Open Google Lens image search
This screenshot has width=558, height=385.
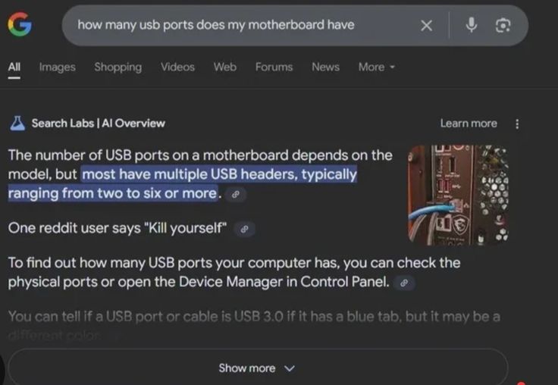click(x=503, y=25)
